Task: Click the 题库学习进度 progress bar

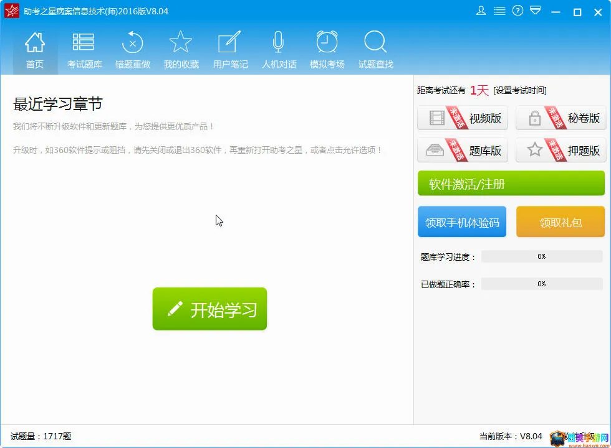Action: coord(542,256)
